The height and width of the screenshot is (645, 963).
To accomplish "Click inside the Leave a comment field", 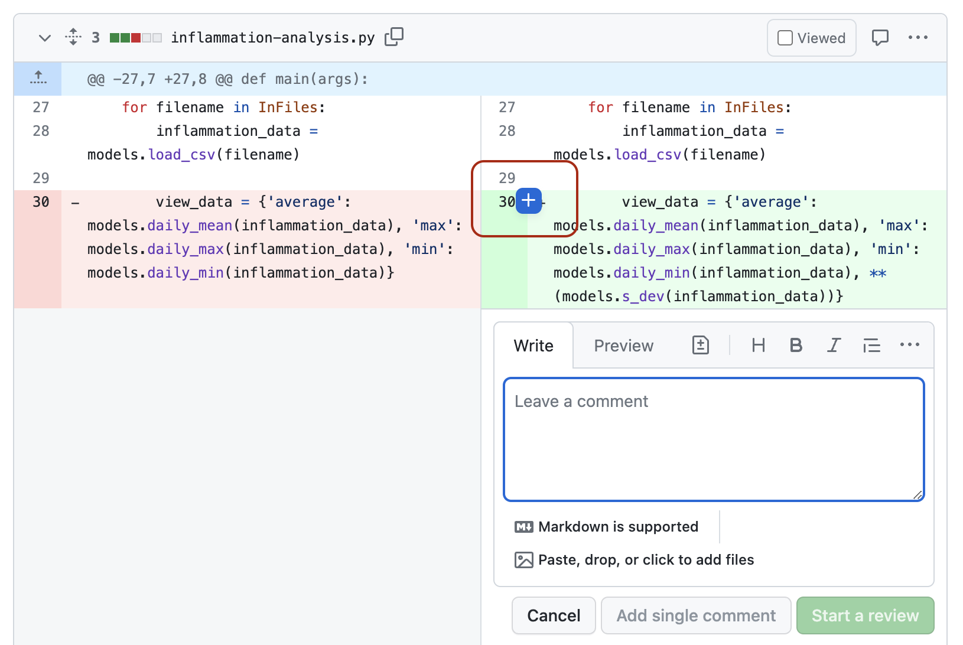I will coord(713,438).
